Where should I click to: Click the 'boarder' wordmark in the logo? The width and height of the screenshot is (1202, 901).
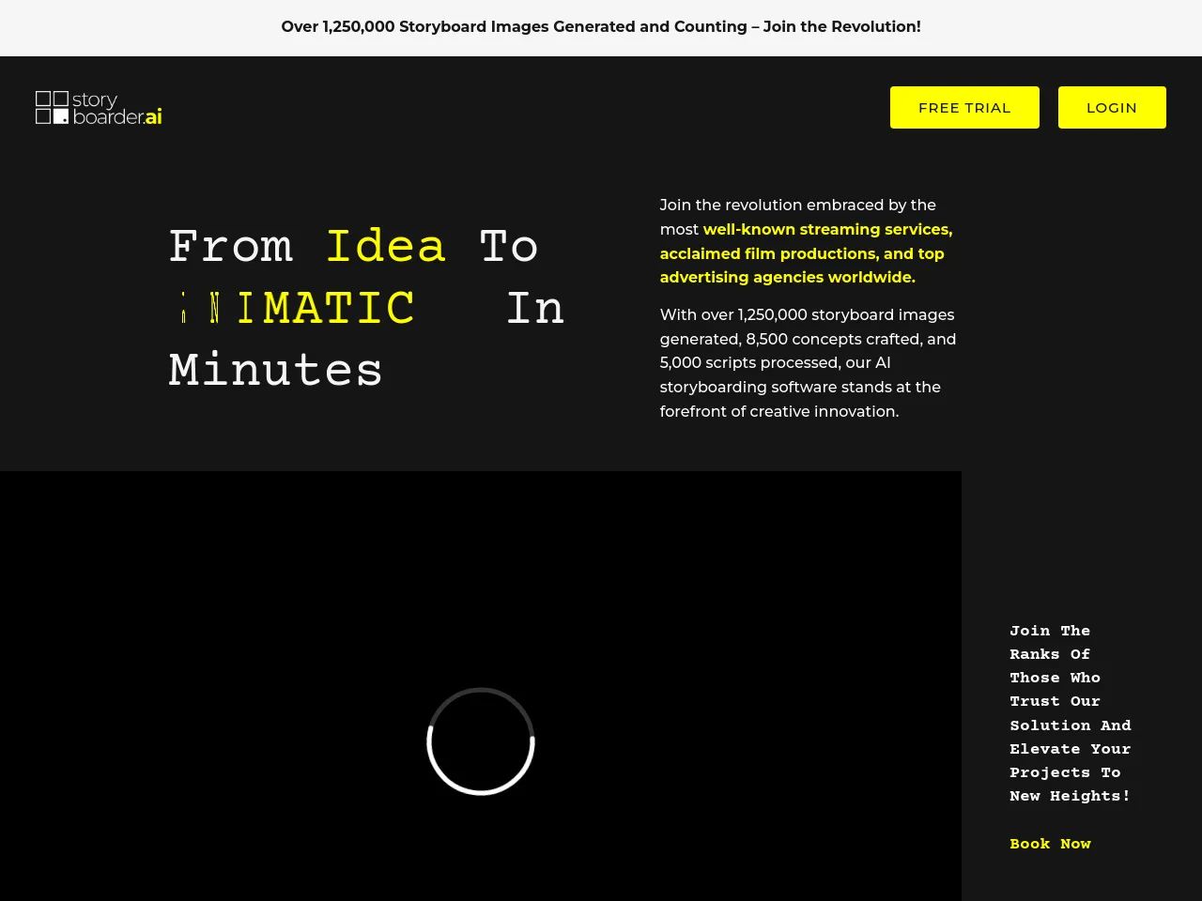[x=108, y=117]
